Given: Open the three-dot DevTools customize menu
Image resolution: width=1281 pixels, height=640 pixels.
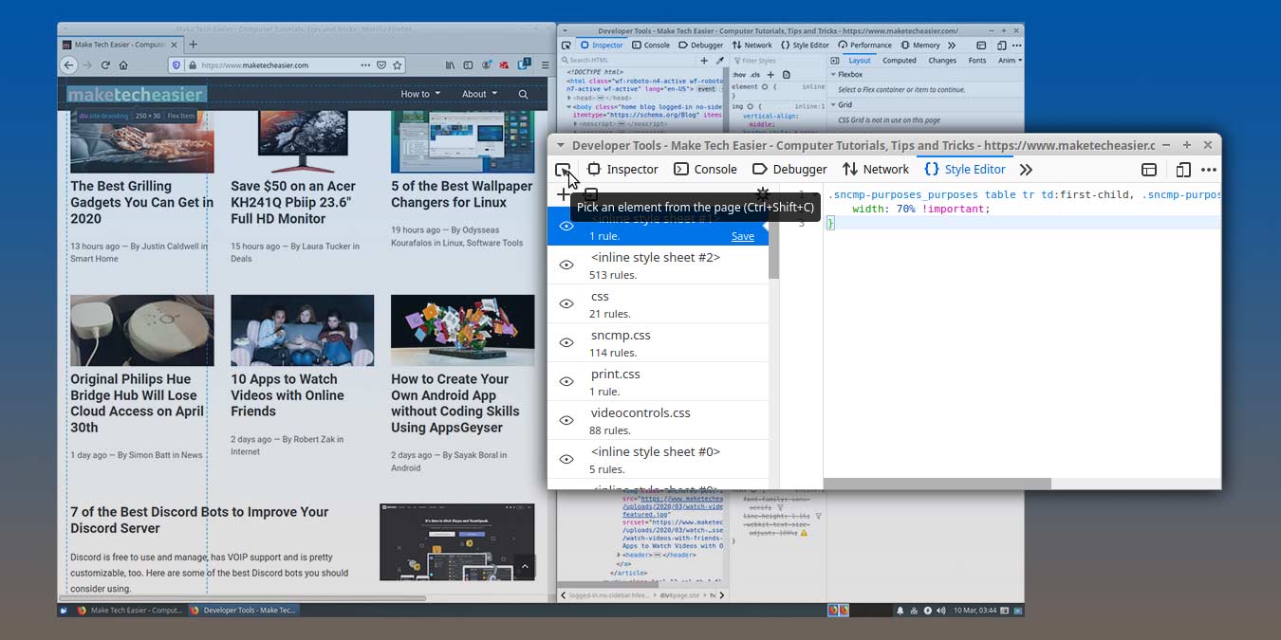Looking at the screenshot, I should (x=1209, y=169).
